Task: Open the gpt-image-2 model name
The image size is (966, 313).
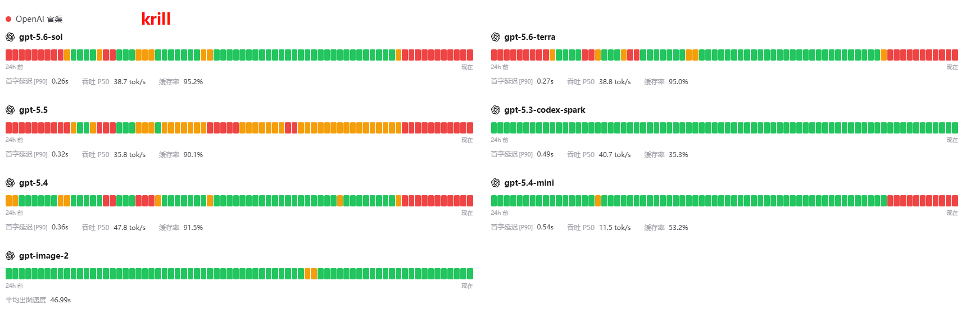Action: [x=44, y=256]
